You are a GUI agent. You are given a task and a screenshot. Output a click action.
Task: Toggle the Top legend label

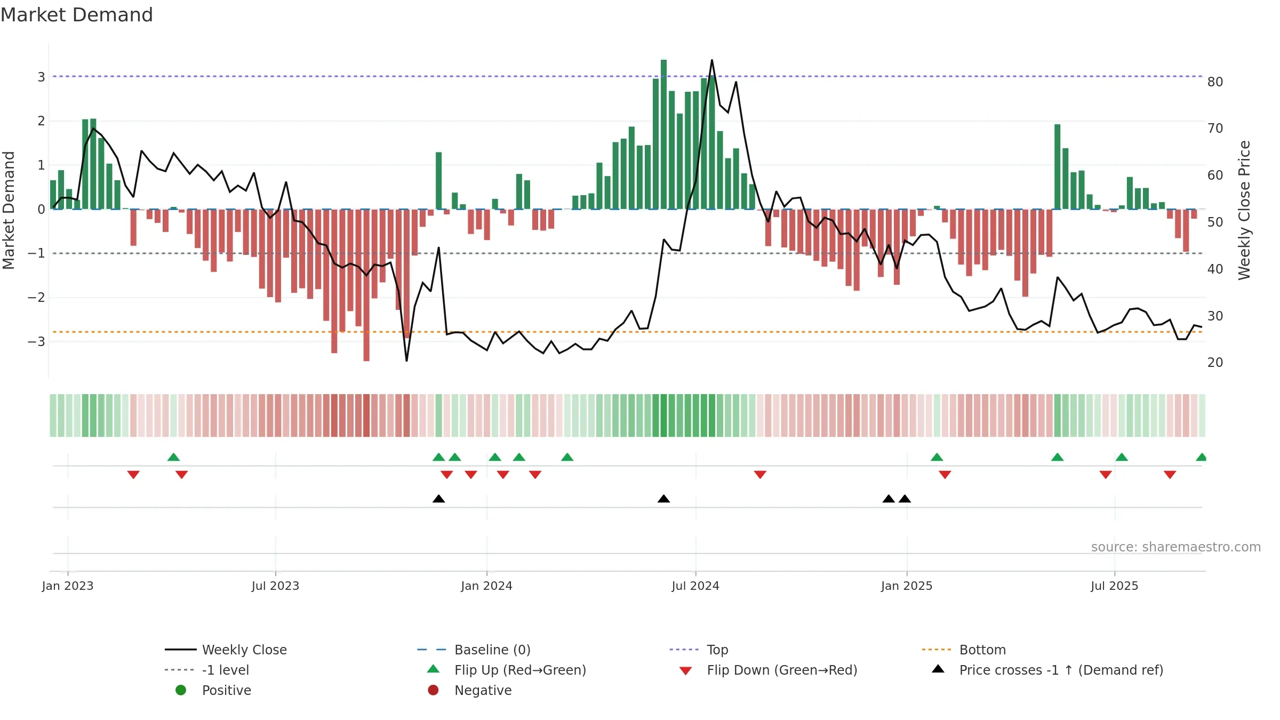tap(717, 650)
